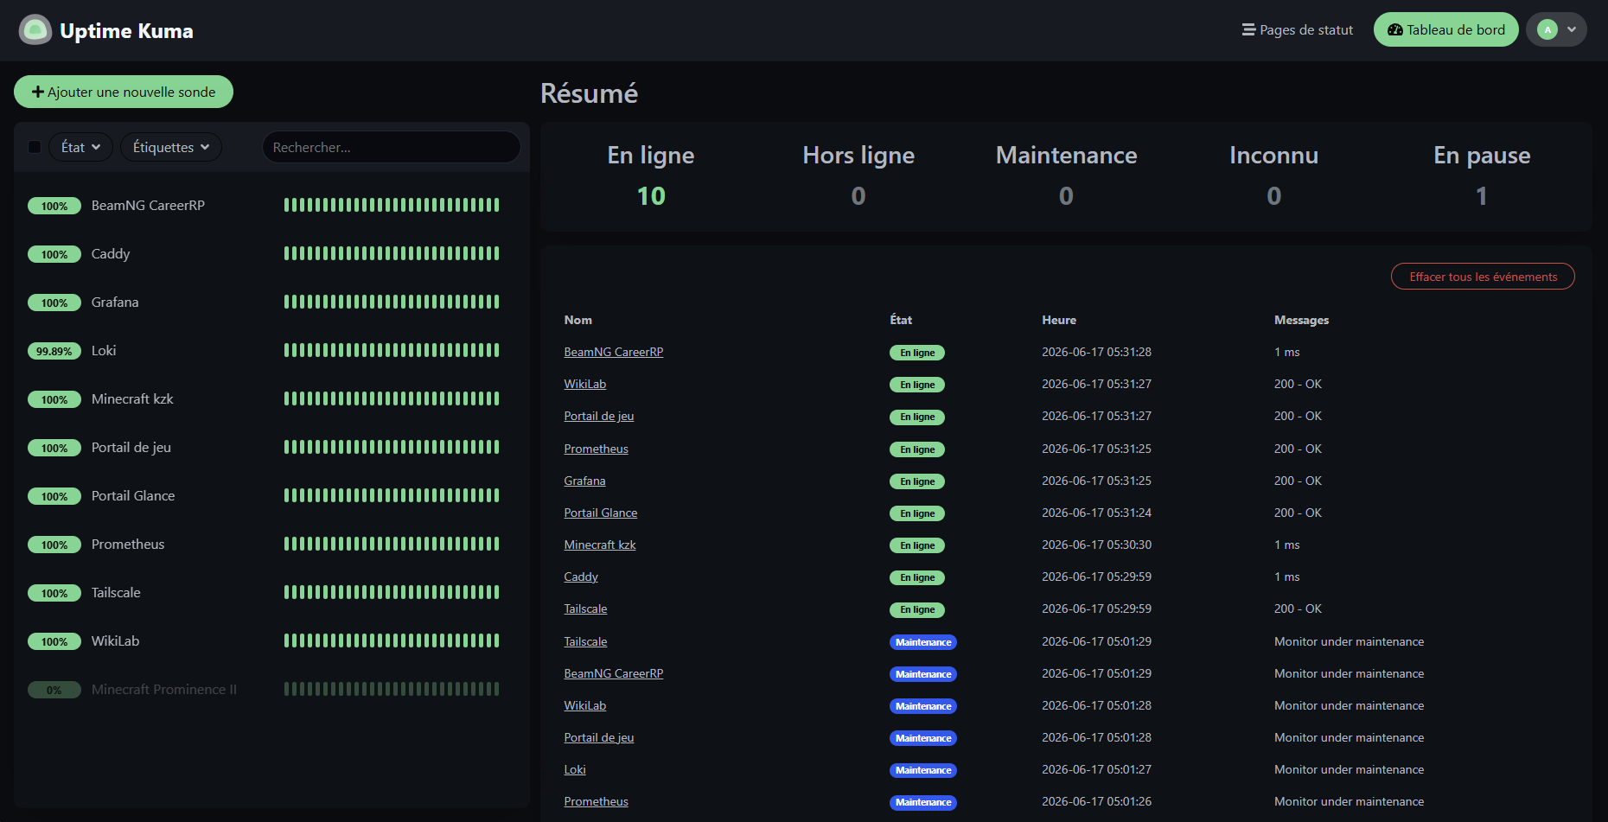This screenshot has height=822, width=1608.
Task: Select Grafana monitor in list
Action: (271, 302)
